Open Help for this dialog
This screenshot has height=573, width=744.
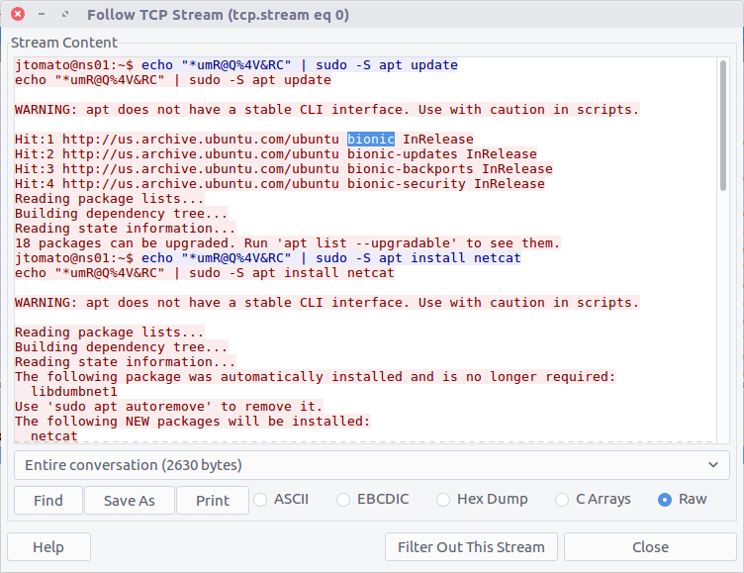(48, 547)
